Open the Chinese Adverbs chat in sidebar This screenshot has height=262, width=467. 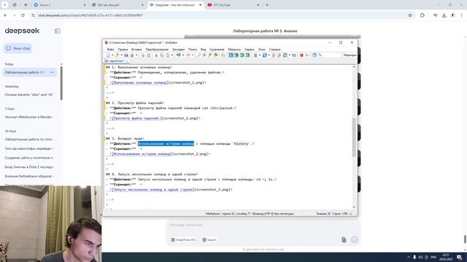29,95
